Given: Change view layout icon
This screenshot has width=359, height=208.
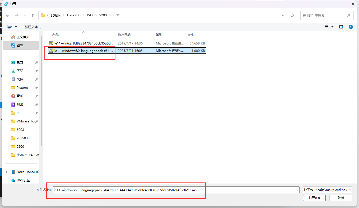Looking at the screenshot, I should pos(327,27).
